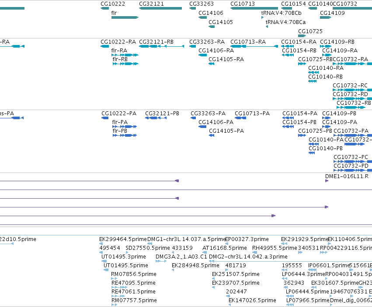The image size is (372, 307).
Task: Select tRNA:V4:70BCa feature
Action: pyautogui.click(x=267, y=27)
